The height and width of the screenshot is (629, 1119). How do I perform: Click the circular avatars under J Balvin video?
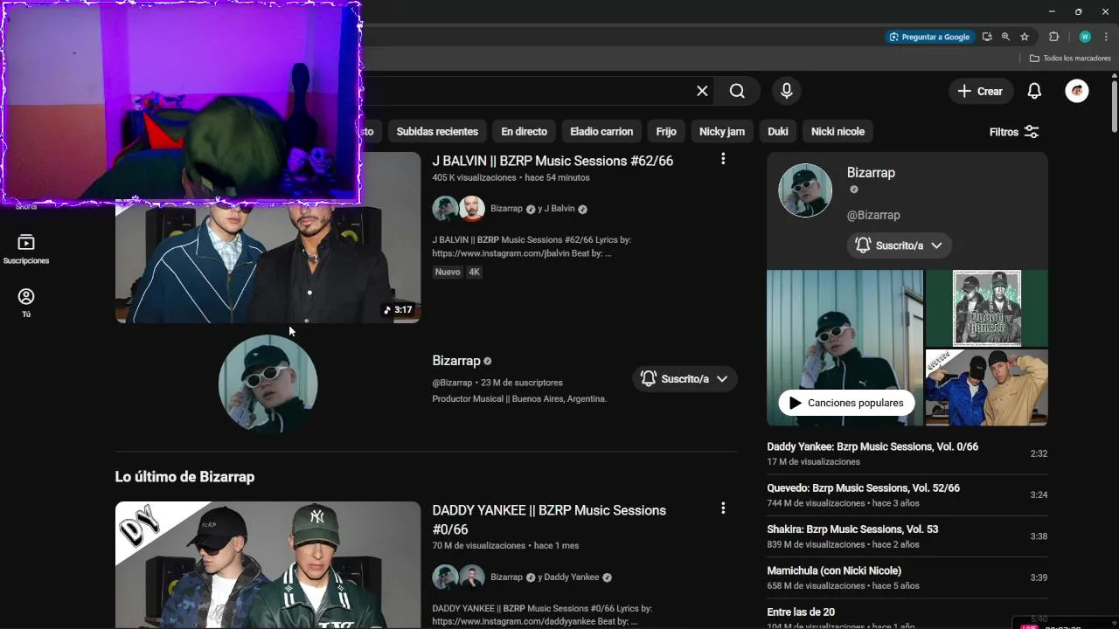point(458,209)
